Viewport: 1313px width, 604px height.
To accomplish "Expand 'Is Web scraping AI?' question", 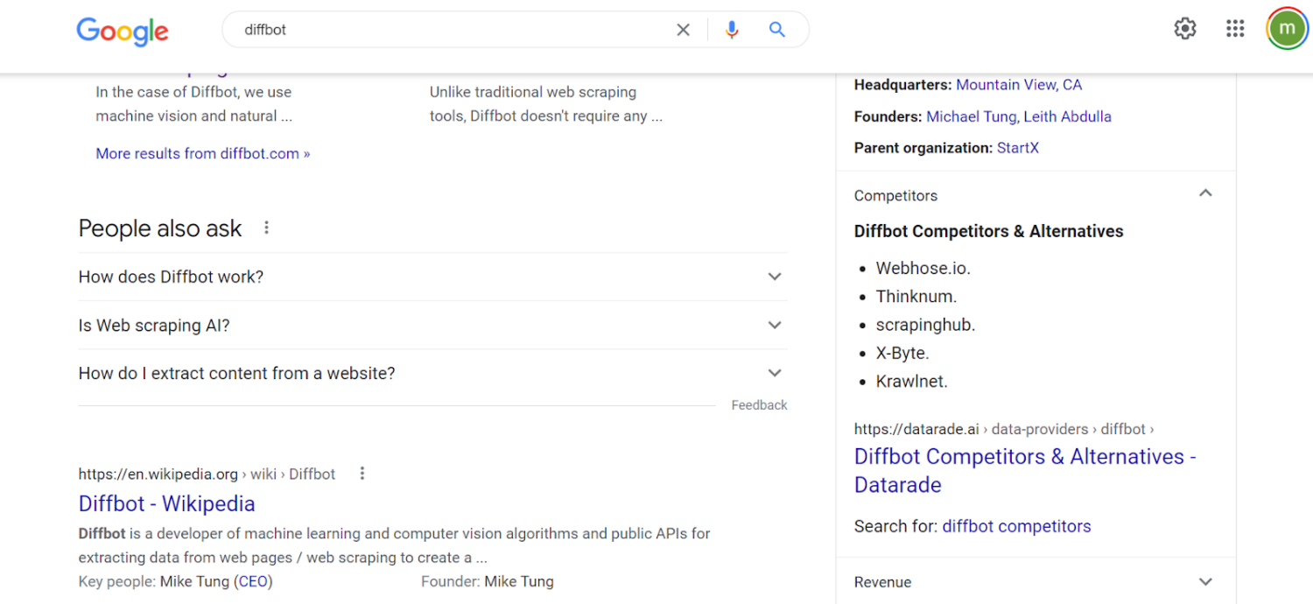I will pyautogui.click(x=432, y=325).
